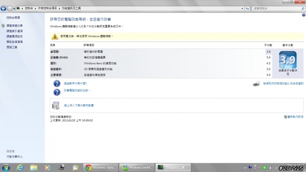Switch to Mobile01 Chrome taskbar window
Viewport: 306px width, 172px height.
coord(100,168)
